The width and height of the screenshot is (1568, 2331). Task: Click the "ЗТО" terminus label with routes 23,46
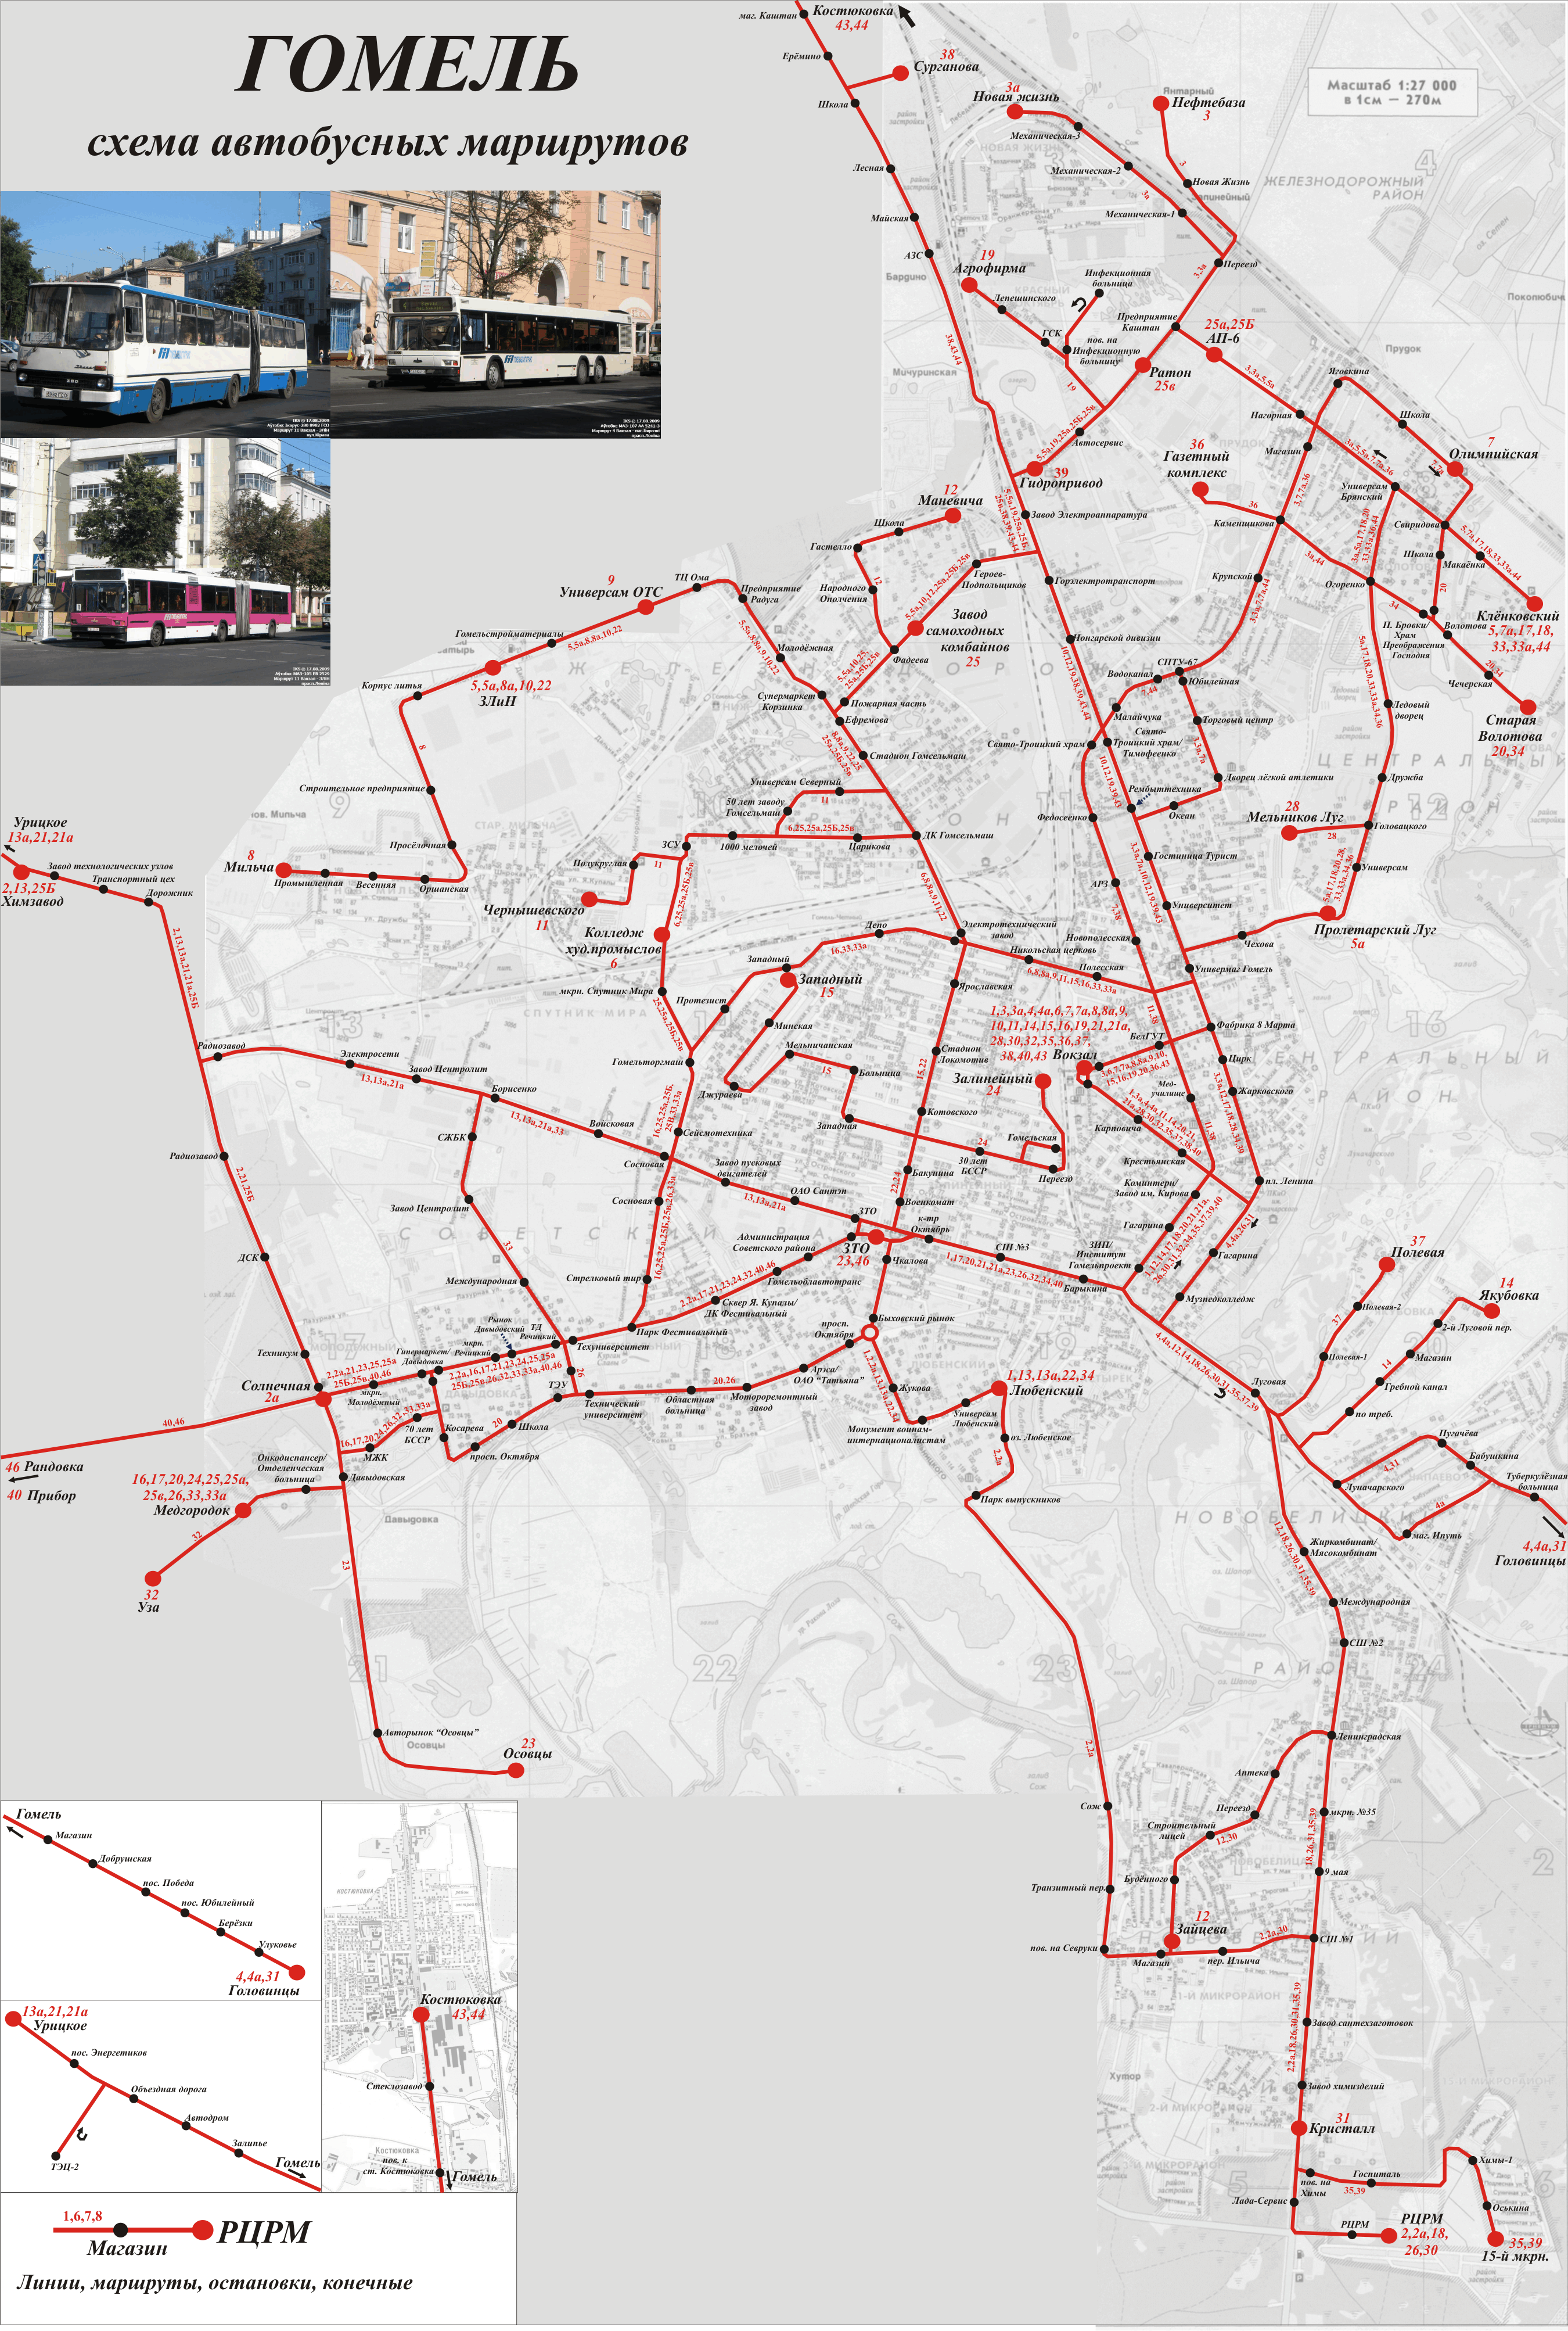point(855,1247)
